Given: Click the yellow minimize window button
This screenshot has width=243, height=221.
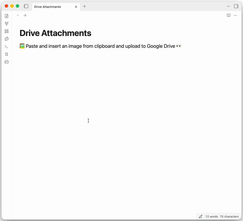Looking at the screenshot, I should point(12,6).
